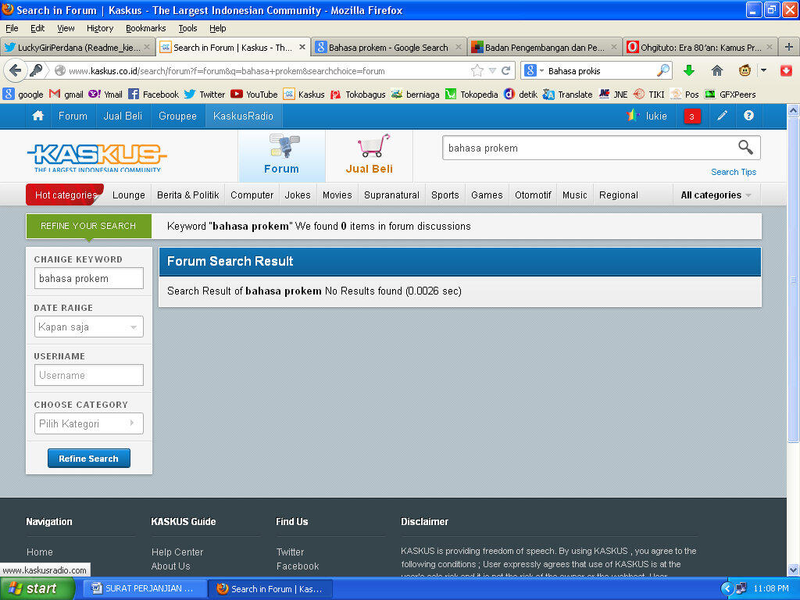Open KaskusRadio in the blue navbar

pyautogui.click(x=244, y=116)
